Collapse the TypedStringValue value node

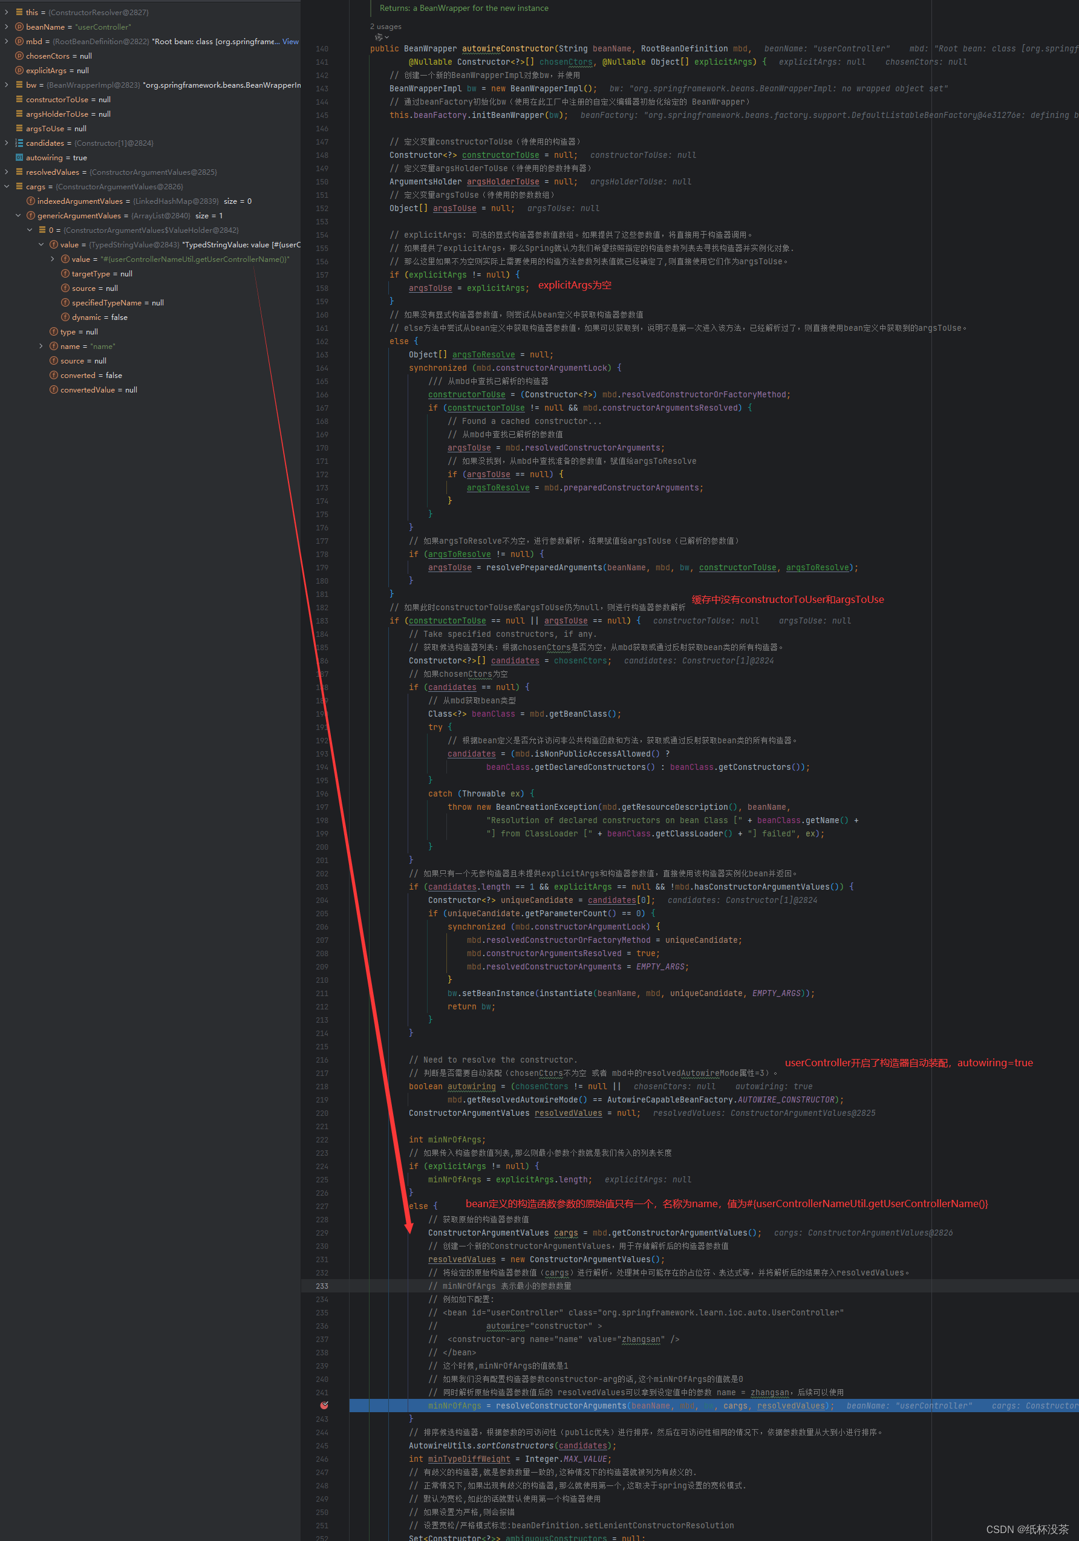[41, 245]
